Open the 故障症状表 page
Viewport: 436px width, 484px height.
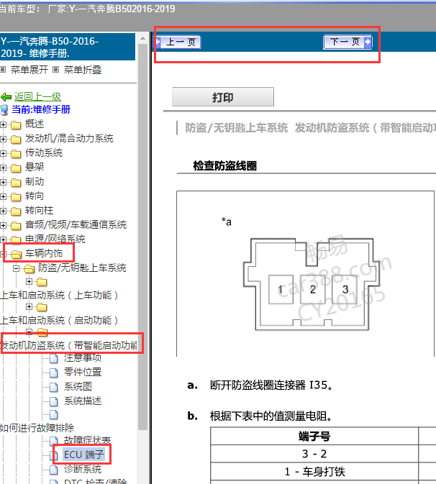[87, 440]
